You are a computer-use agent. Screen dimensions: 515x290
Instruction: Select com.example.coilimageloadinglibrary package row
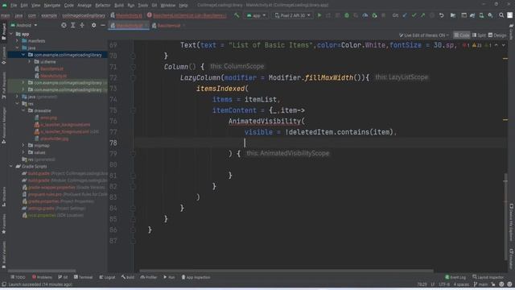click(57, 55)
